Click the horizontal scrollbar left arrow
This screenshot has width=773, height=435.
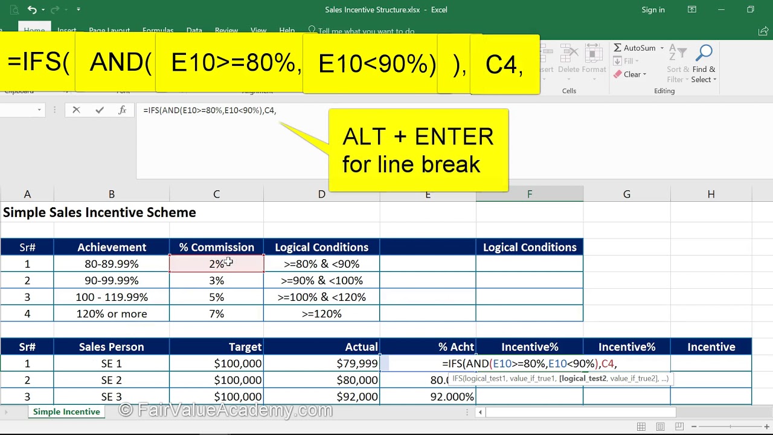coord(480,412)
